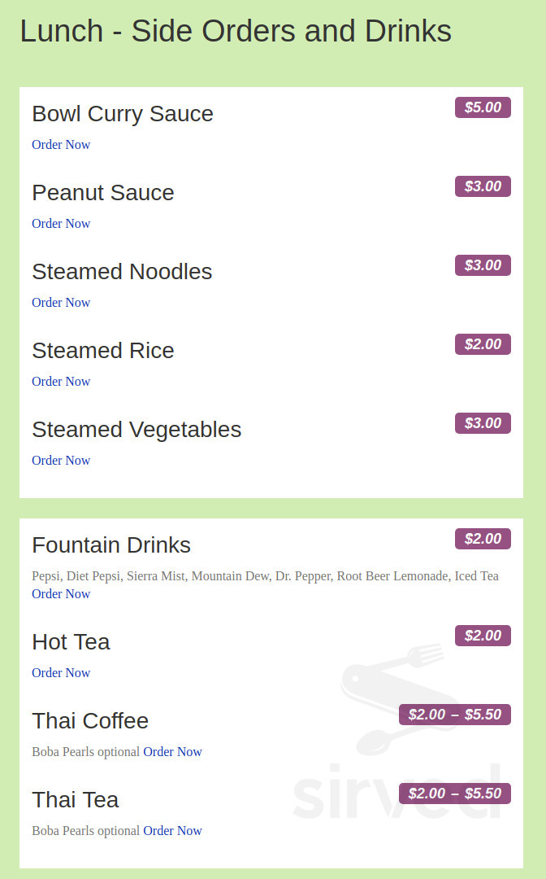Click the Lunch - Side Orders and Drinks heading
This screenshot has width=546, height=879.
[236, 32]
